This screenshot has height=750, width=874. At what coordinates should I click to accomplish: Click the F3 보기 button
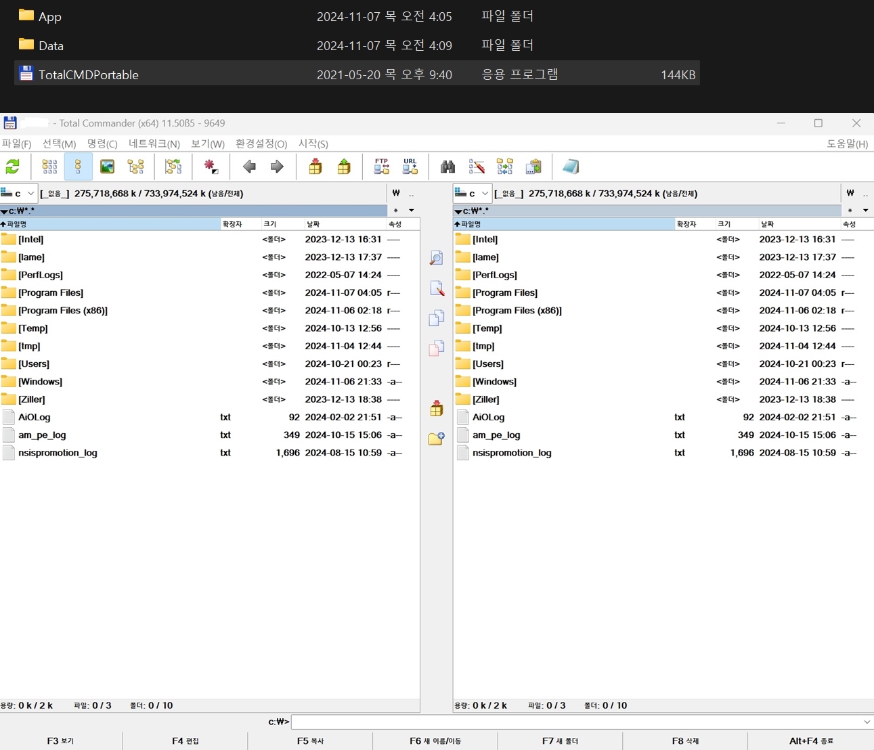[61, 741]
